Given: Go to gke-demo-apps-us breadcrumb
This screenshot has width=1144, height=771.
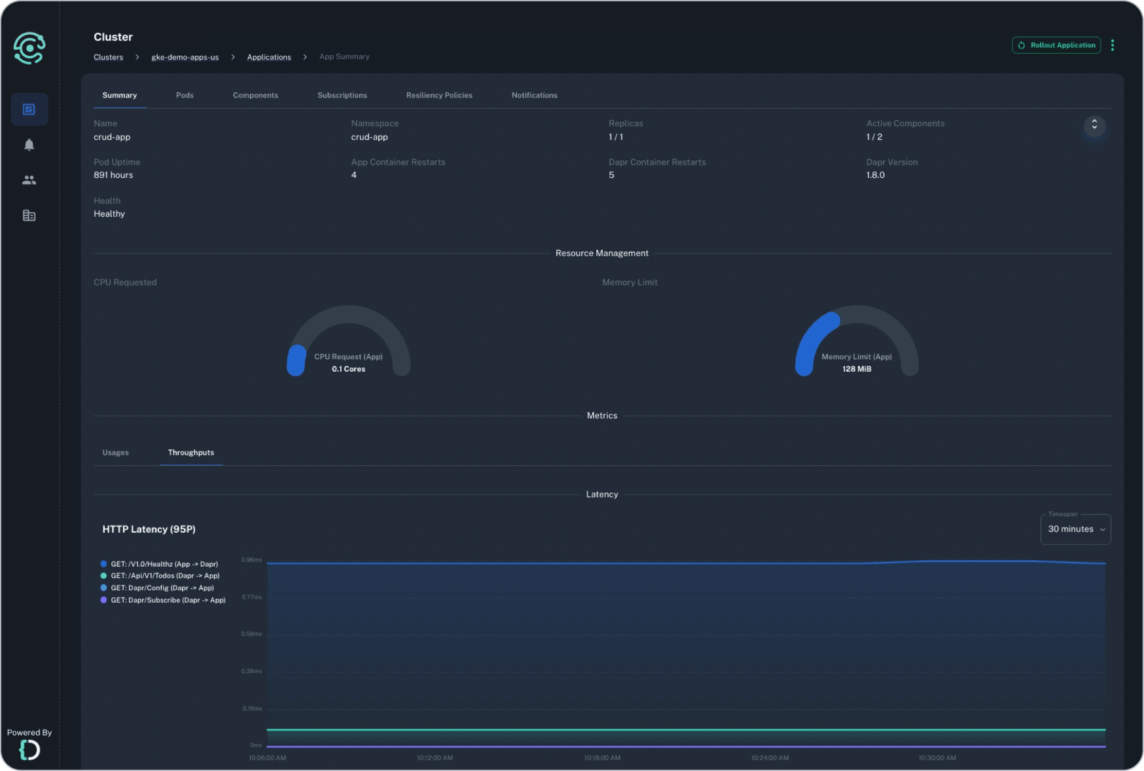Looking at the screenshot, I should coord(185,58).
